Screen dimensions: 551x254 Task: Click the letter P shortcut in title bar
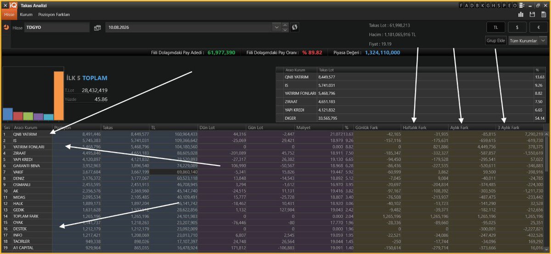tap(504, 6)
